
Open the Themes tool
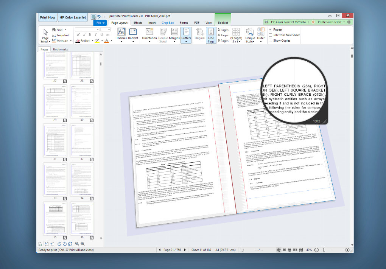click(121, 35)
